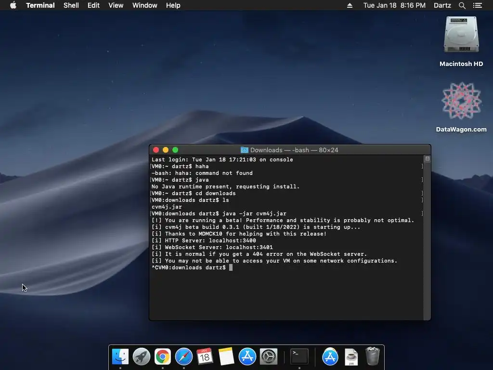Click the "404 error on the WebSocket" line
493x370 pixels.
[x=259, y=254]
